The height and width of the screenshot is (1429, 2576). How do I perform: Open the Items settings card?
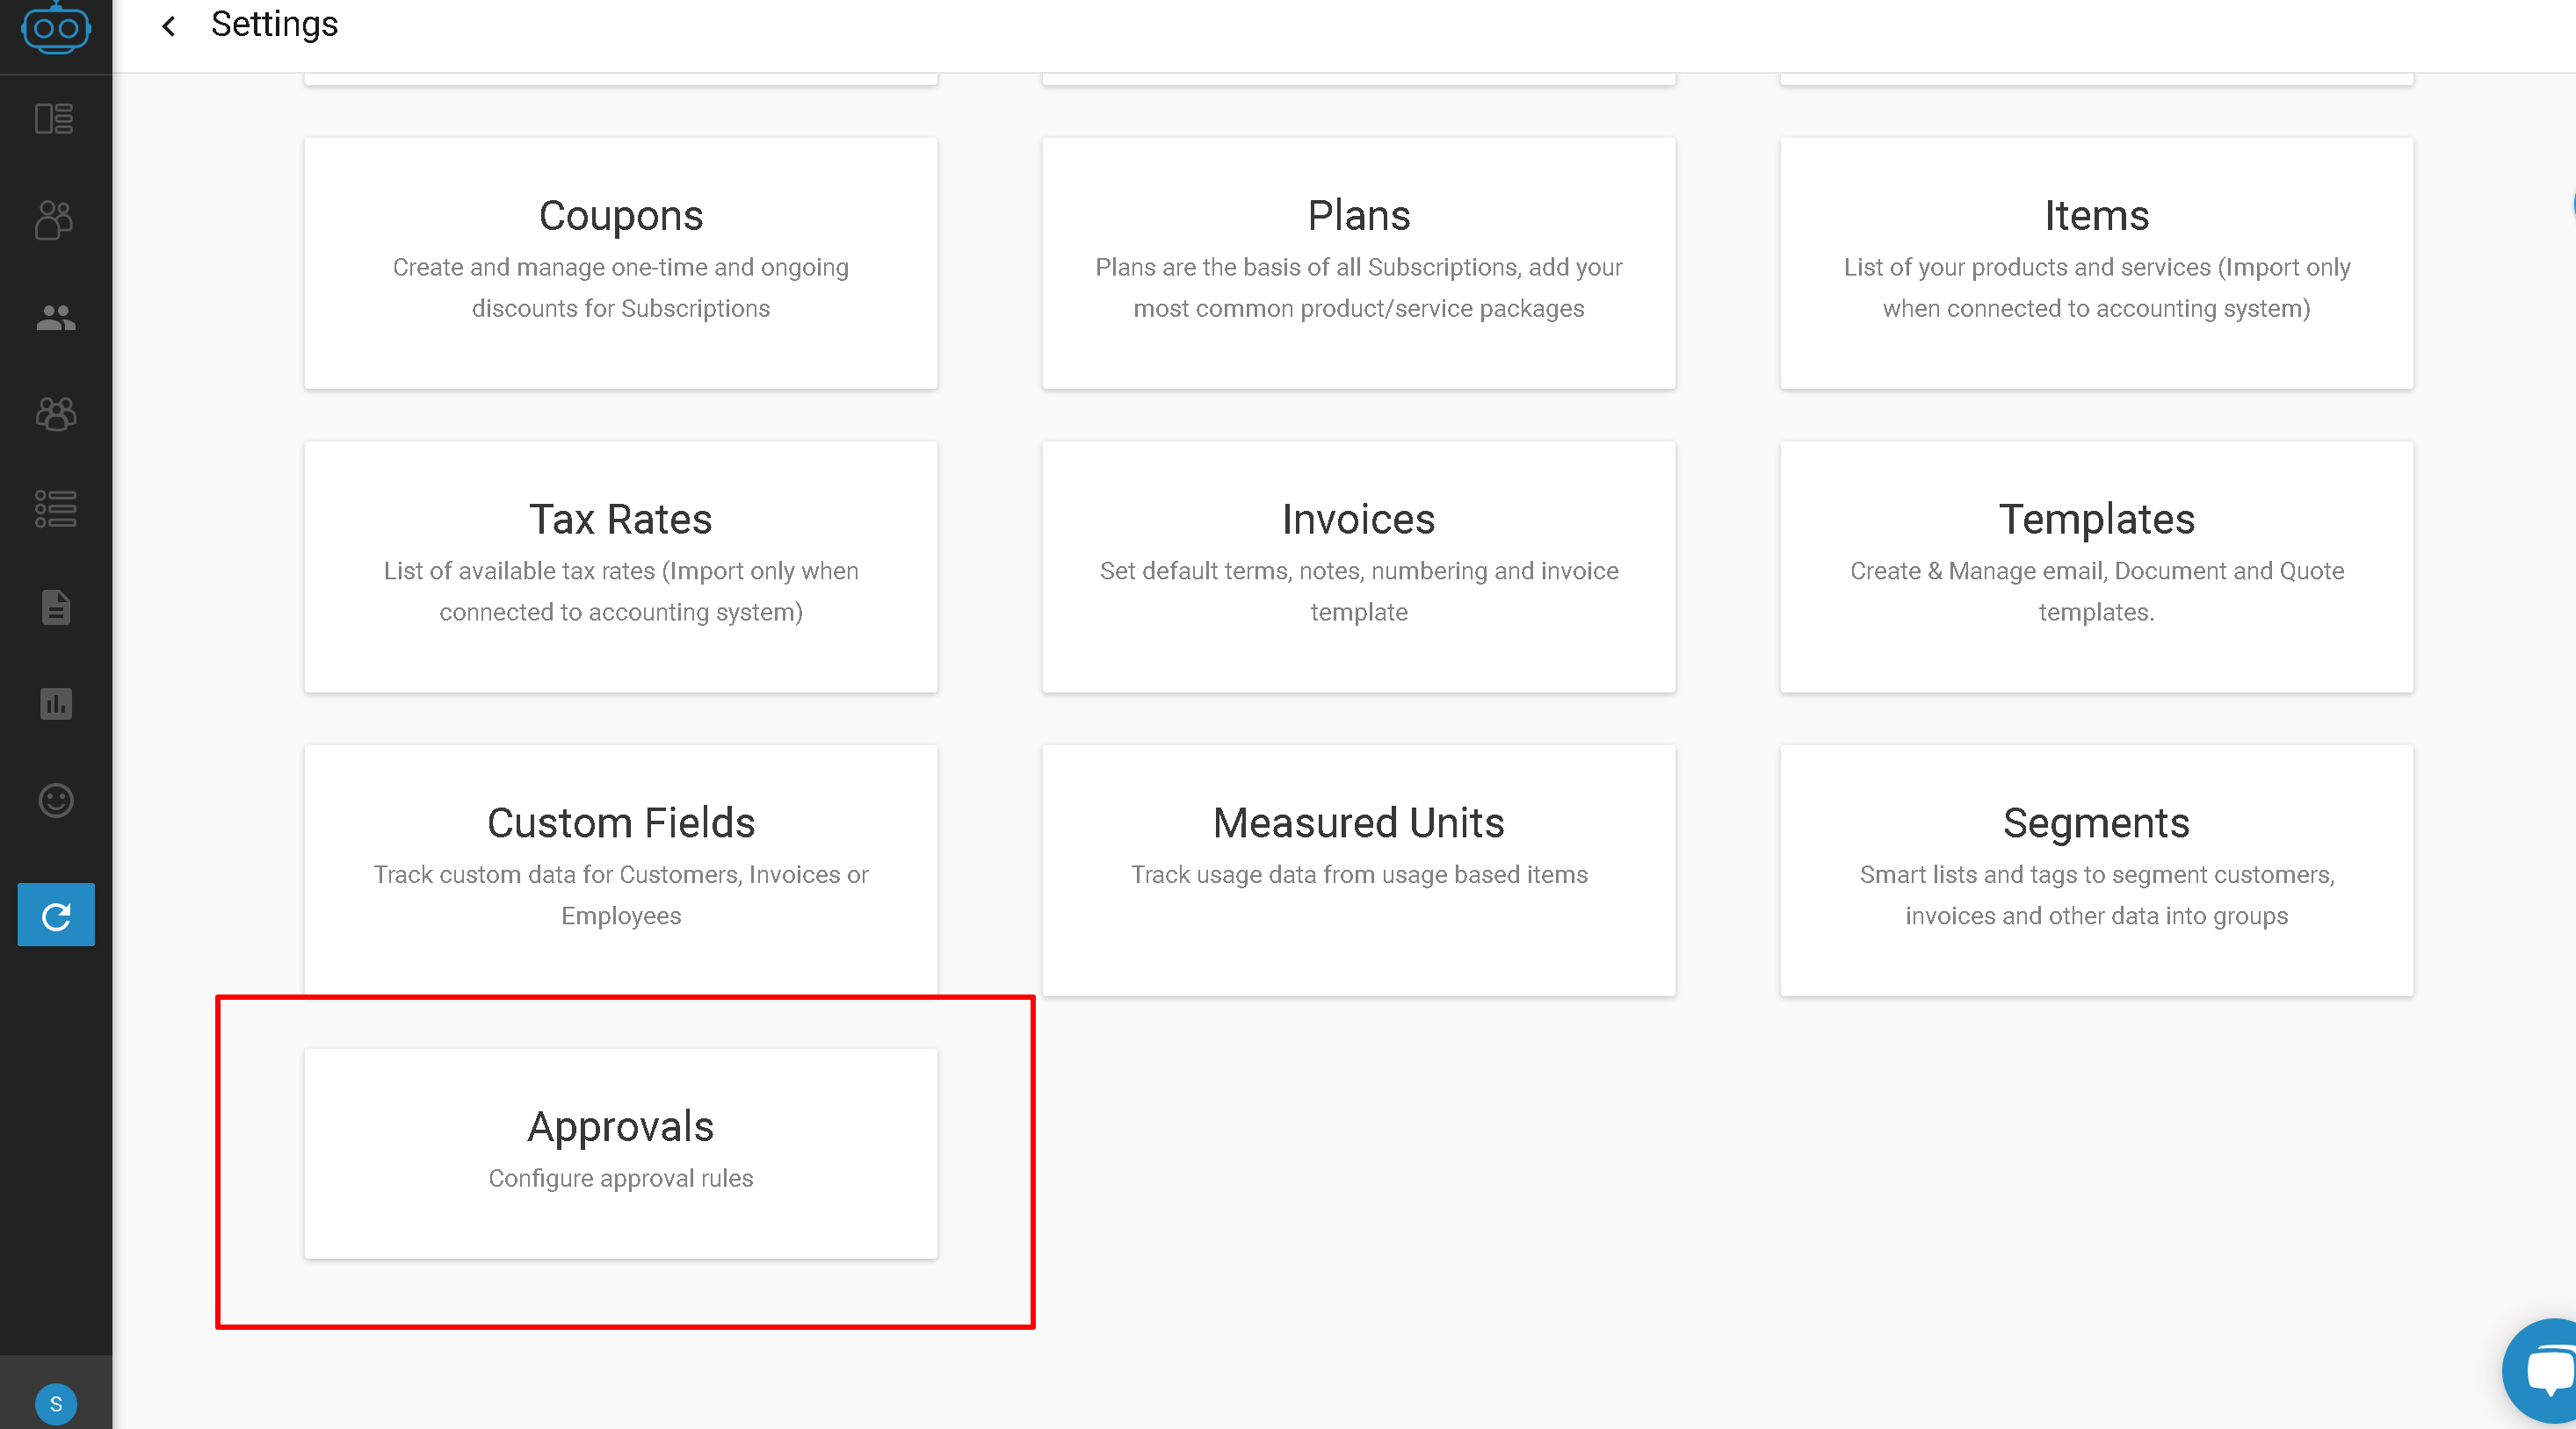coord(2096,262)
